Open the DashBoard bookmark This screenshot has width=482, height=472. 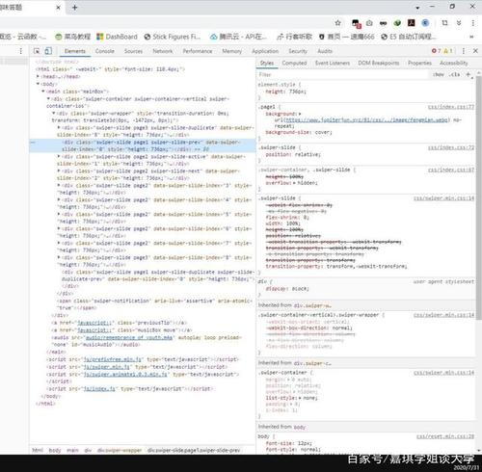(x=118, y=37)
